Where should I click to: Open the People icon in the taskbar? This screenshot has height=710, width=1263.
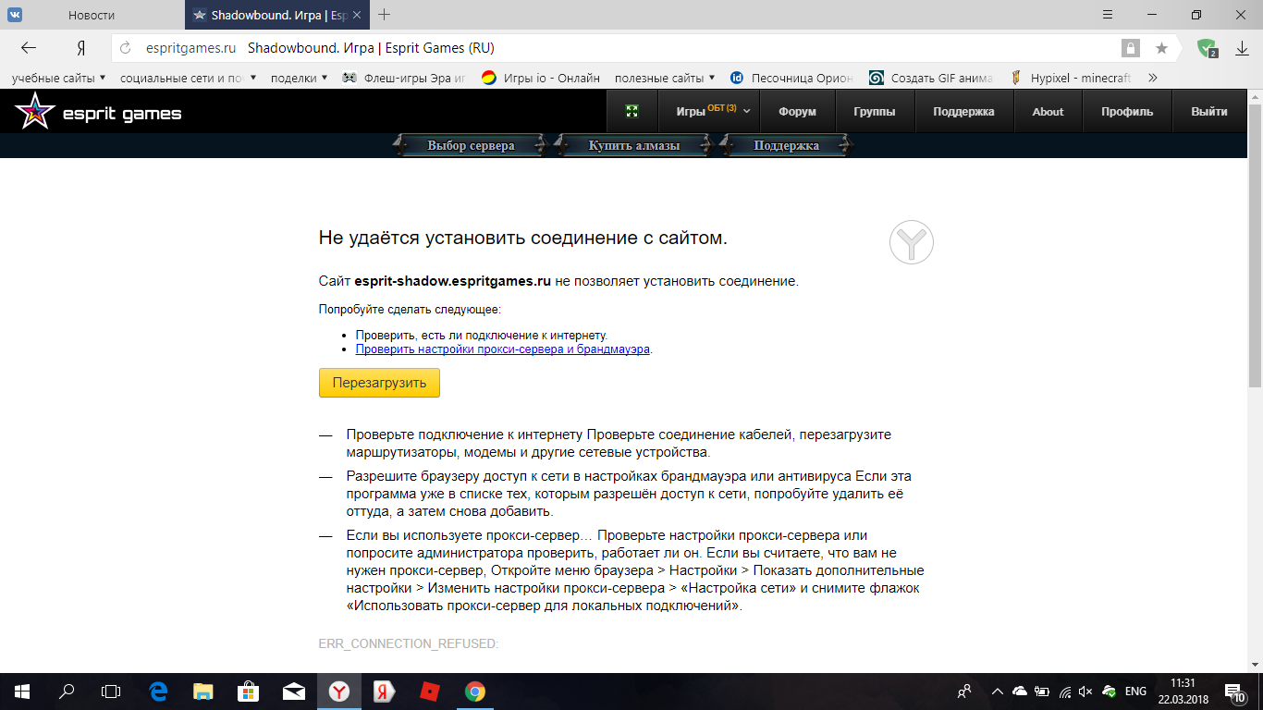965,691
